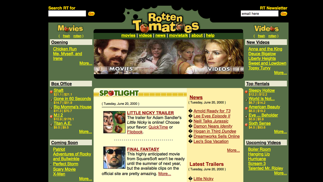Open the Patriot coming soon link

[x=59, y=149]
